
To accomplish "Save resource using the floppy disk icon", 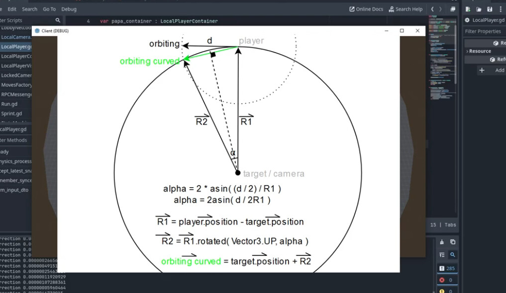I will [490, 9].
